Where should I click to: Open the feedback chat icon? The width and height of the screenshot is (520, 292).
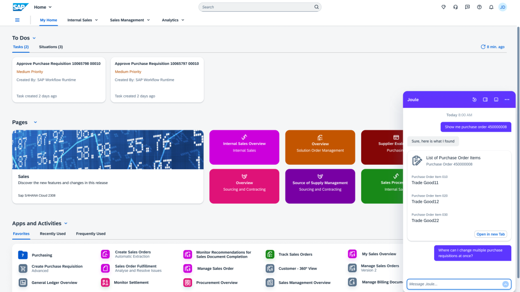[x=467, y=7]
